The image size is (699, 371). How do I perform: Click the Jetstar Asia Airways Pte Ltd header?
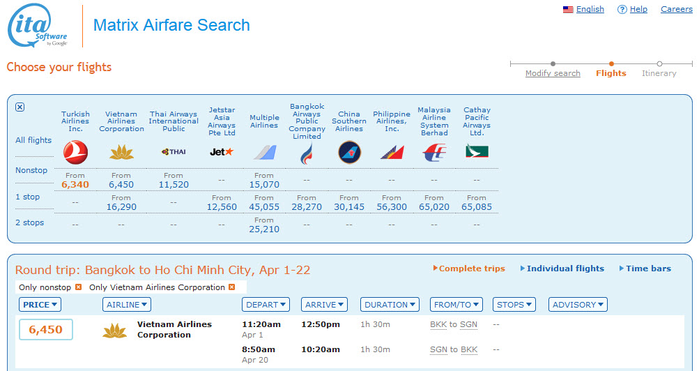222,121
